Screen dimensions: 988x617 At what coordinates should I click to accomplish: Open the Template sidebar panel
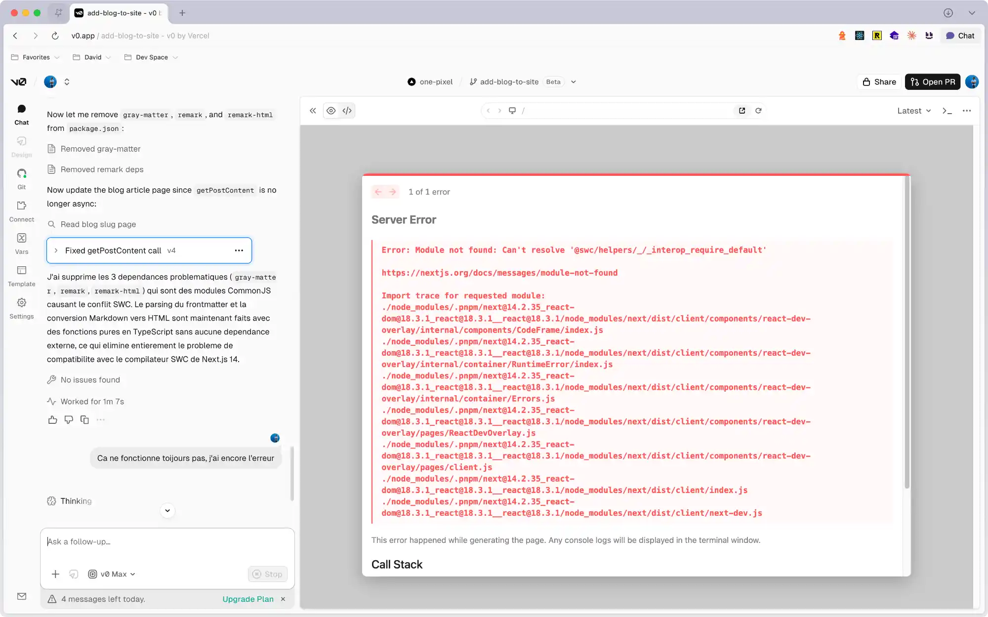click(22, 276)
